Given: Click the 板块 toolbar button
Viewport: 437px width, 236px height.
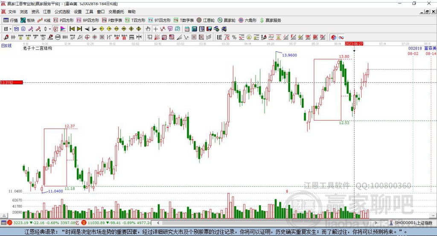Looking at the screenshot, I should tap(28, 20).
